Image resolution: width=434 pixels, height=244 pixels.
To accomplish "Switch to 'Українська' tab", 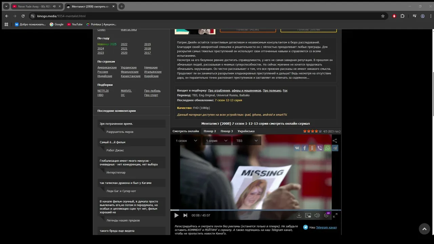I will pos(246,131).
